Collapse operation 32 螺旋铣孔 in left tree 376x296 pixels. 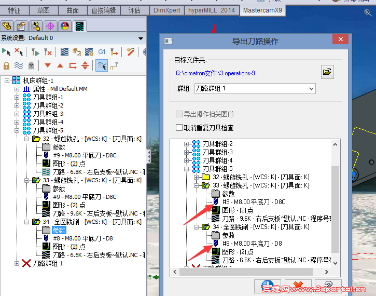tap(26, 139)
